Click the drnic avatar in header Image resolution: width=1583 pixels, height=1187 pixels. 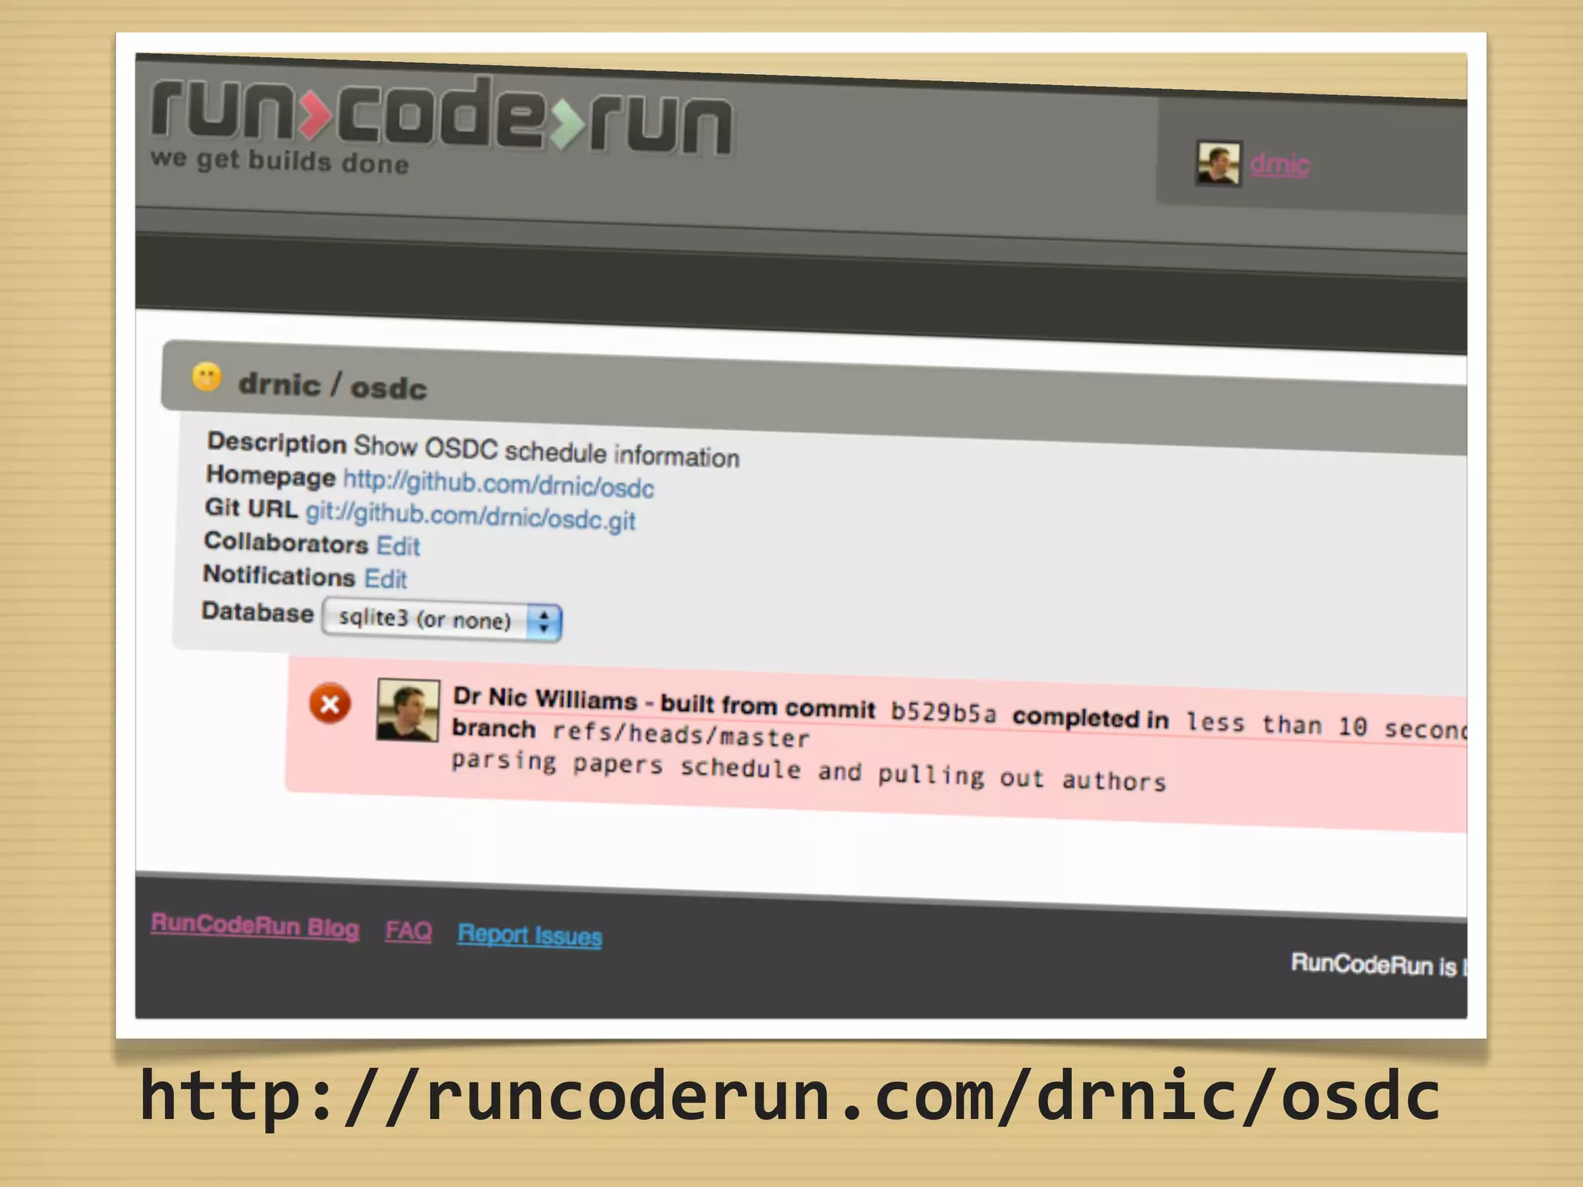[x=1218, y=163]
